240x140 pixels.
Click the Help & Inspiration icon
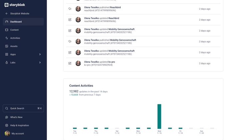tap(7, 125)
